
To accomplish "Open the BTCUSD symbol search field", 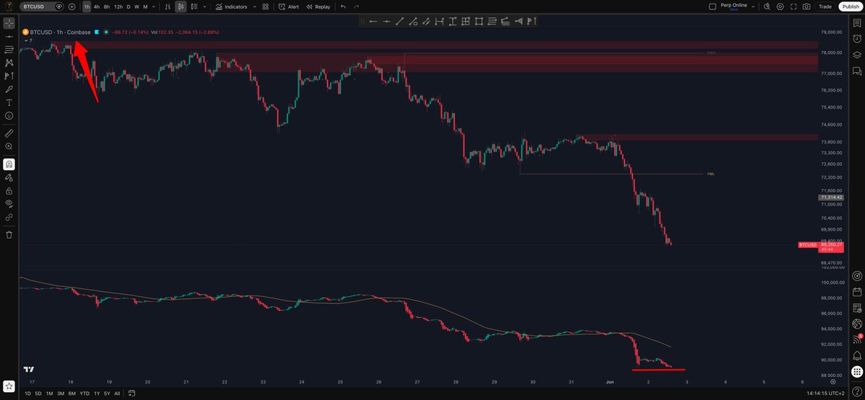I will coord(42,6).
